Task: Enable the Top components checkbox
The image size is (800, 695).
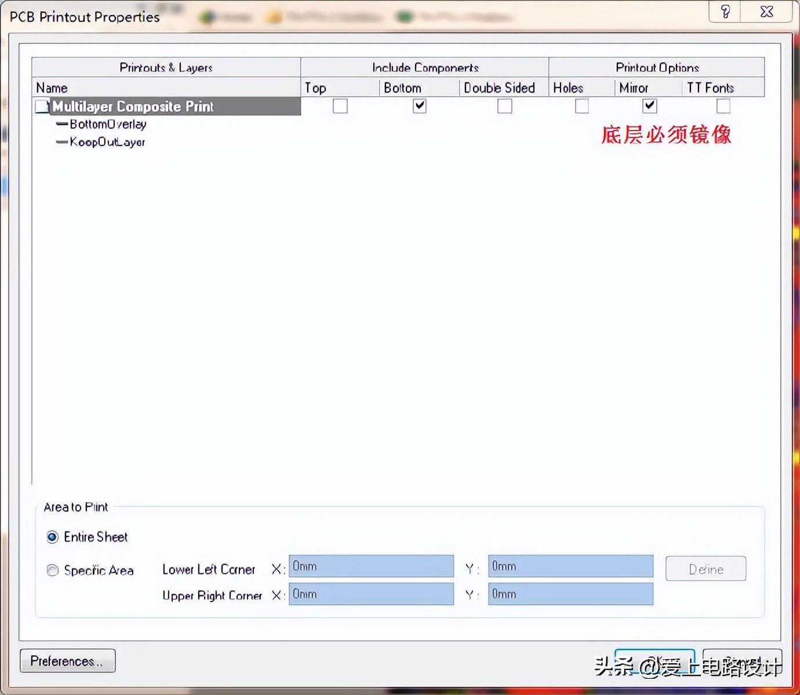Action: 340,106
